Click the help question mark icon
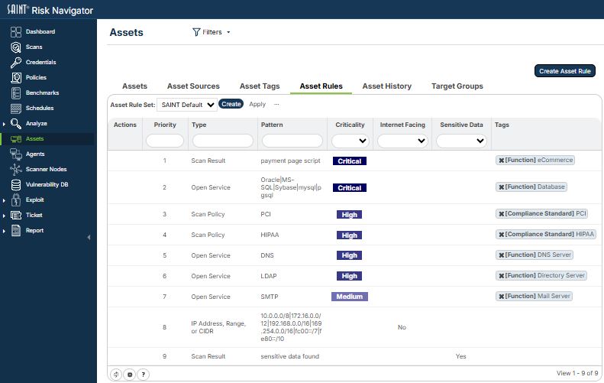Viewport: 604px width, 383px height. (144, 374)
